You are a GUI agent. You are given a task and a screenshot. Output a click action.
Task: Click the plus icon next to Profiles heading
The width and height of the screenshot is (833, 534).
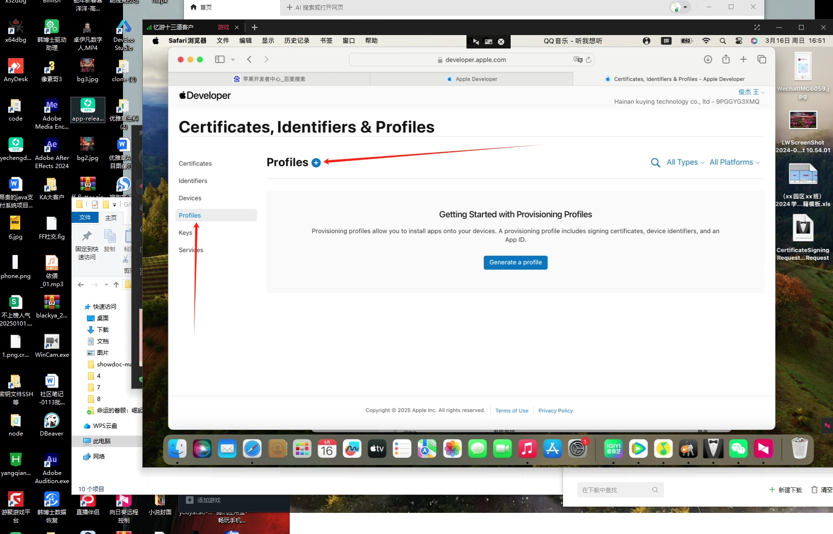tap(316, 163)
